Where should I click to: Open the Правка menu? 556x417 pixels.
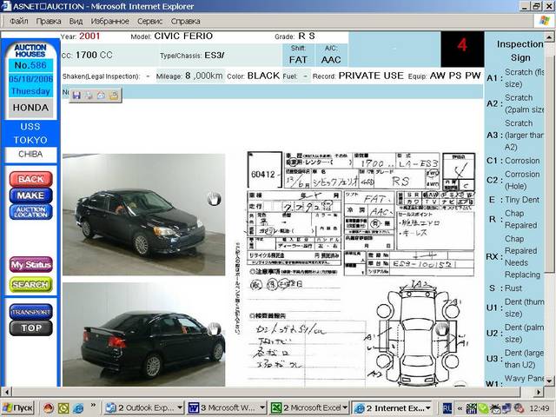(49, 21)
